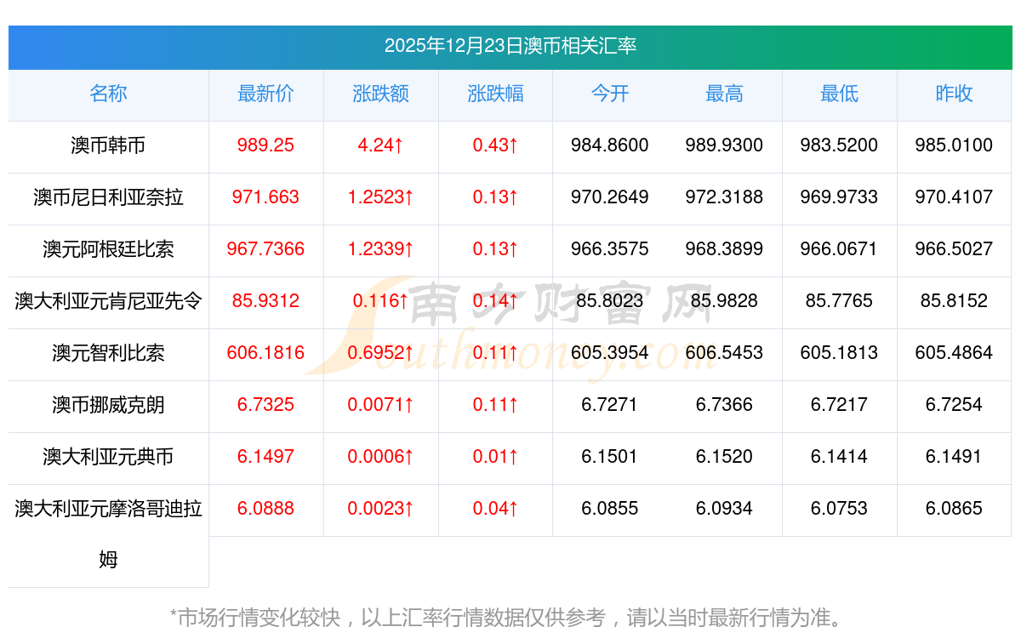
Task: Click previous close 966.5027
Action: pos(954,249)
